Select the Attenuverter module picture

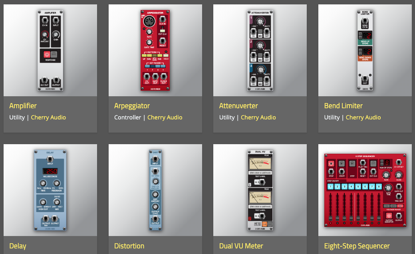(260, 50)
